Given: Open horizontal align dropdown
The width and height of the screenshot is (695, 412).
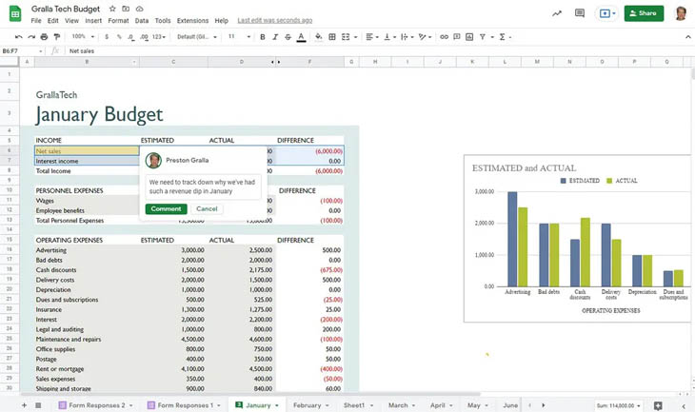Looking at the screenshot, I should pos(372,37).
